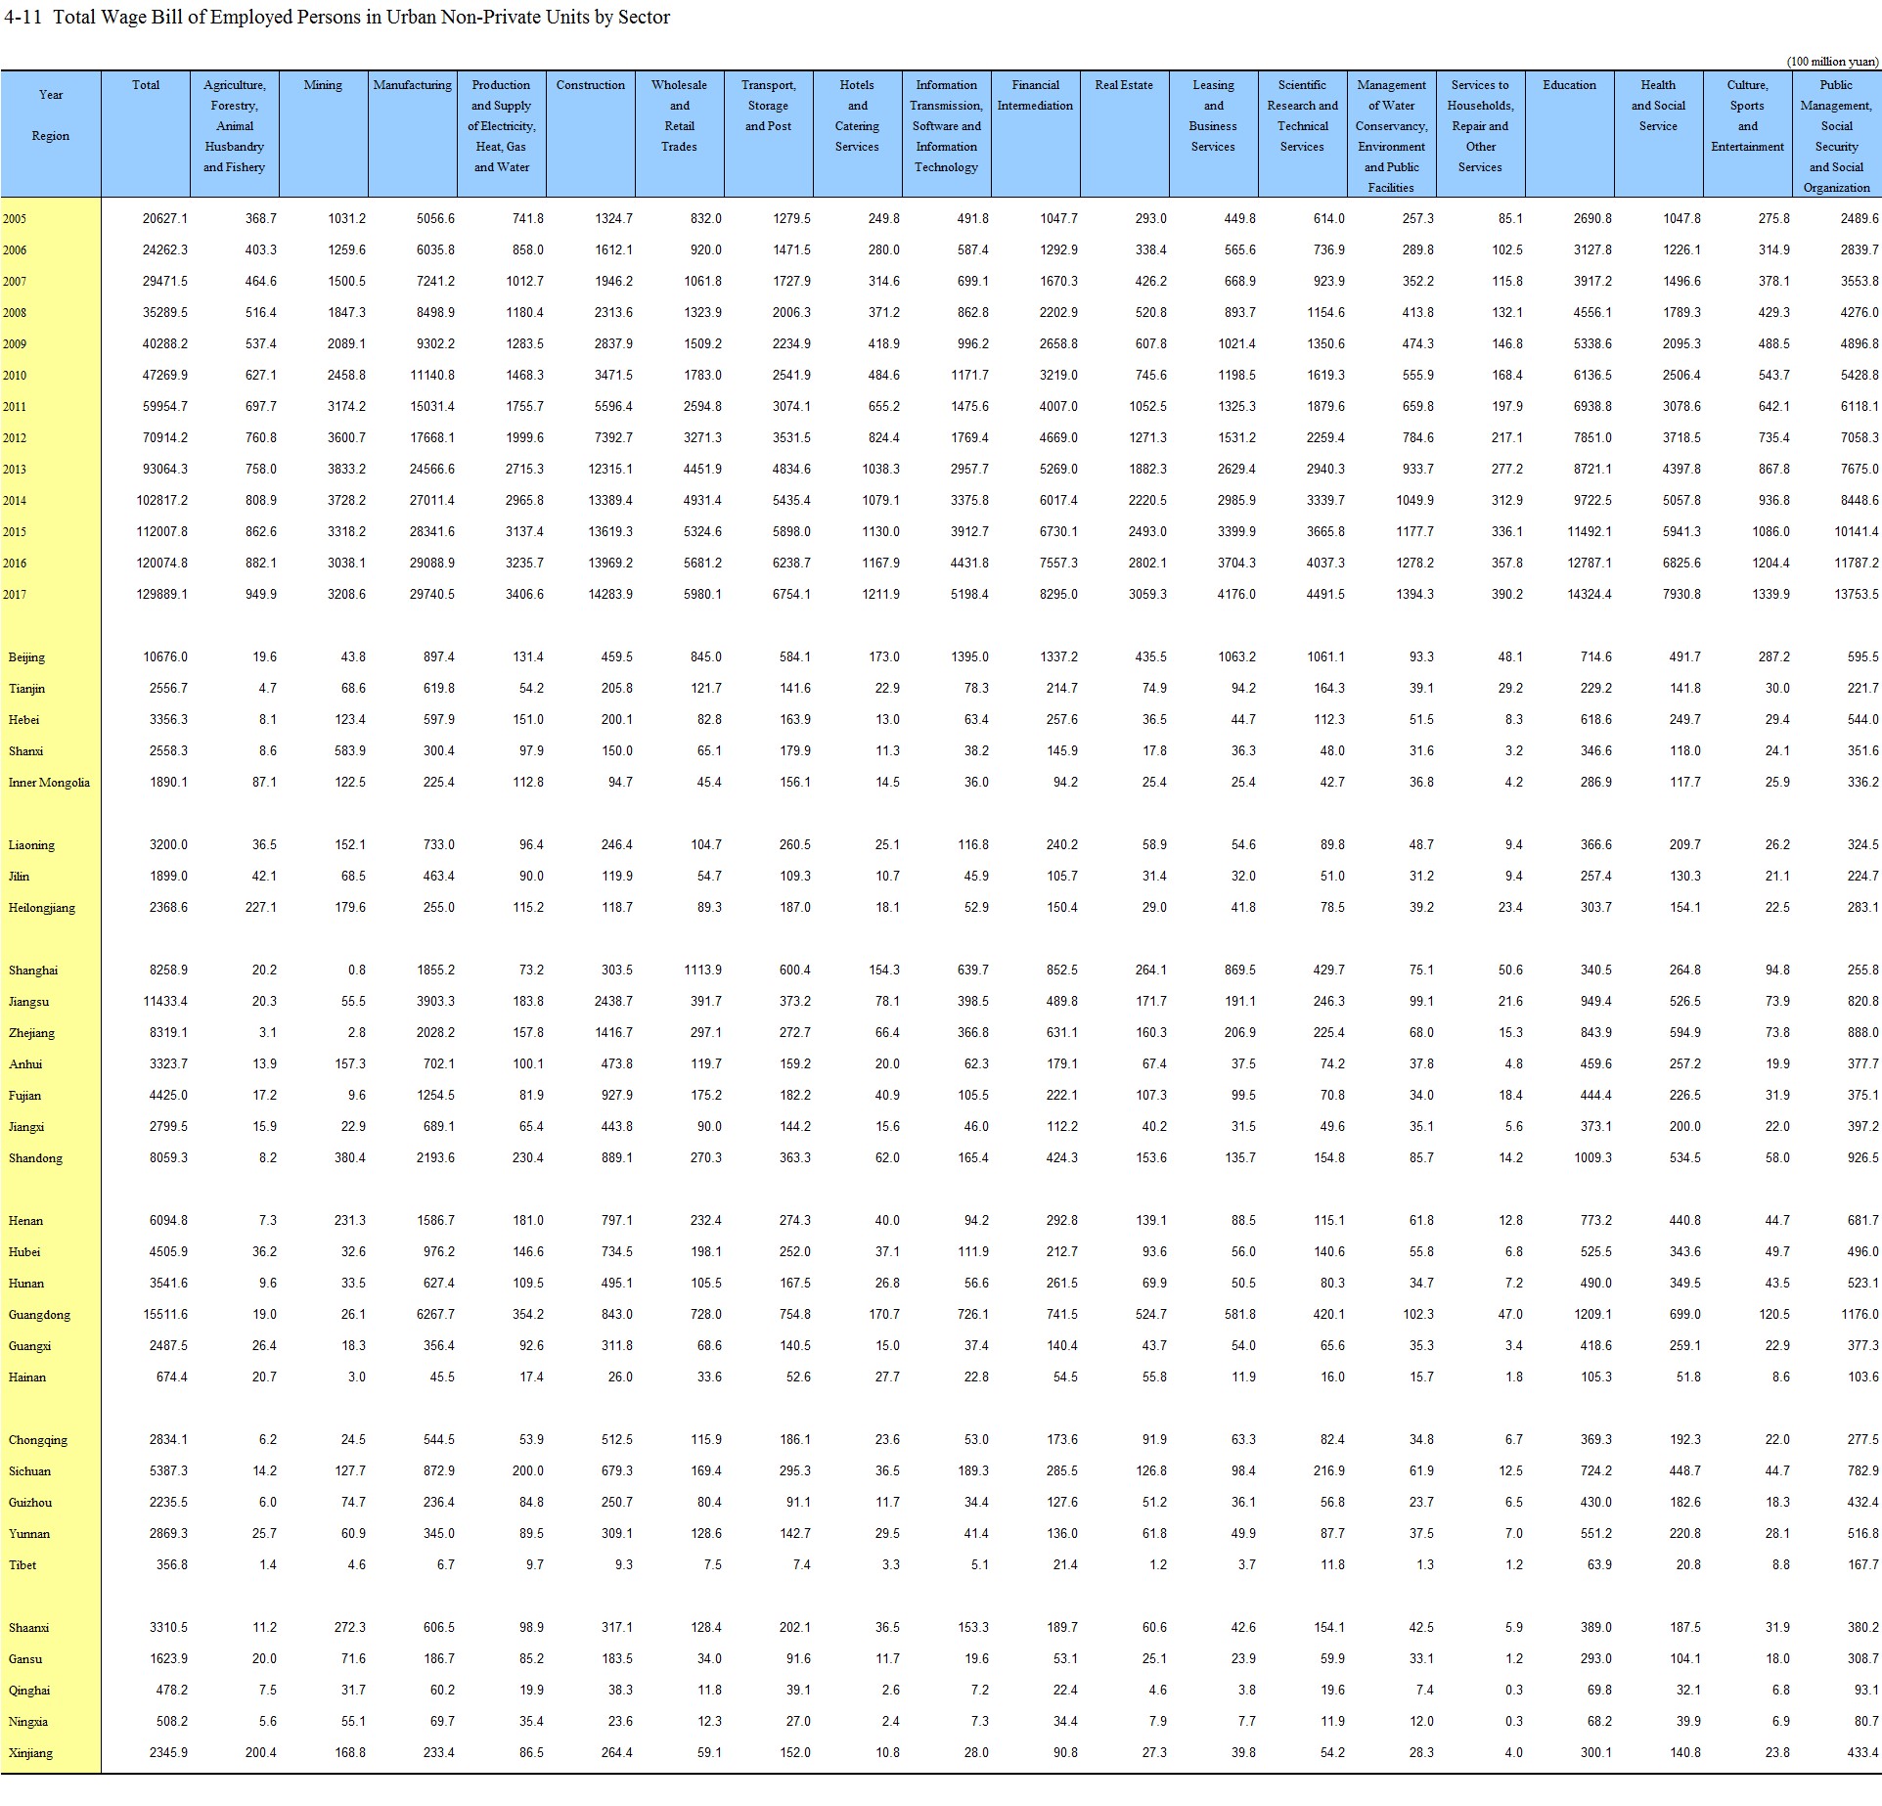Viewport: 1882px width, 1806px height.
Task: Click the Hainan row label
Action: [x=26, y=1377]
